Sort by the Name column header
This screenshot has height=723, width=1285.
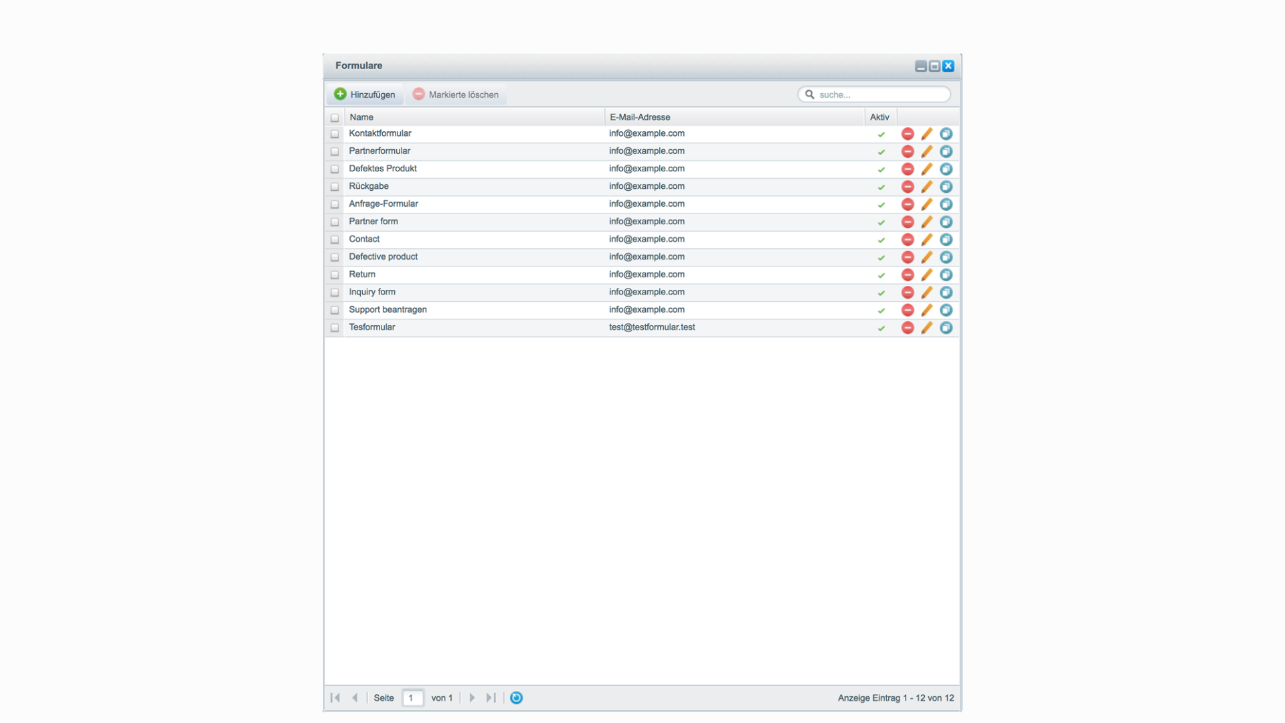tap(475, 117)
